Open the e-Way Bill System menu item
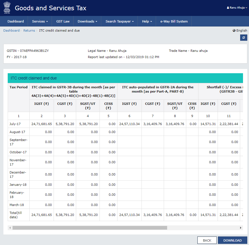The image size is (249, 245). pos(174,21)
